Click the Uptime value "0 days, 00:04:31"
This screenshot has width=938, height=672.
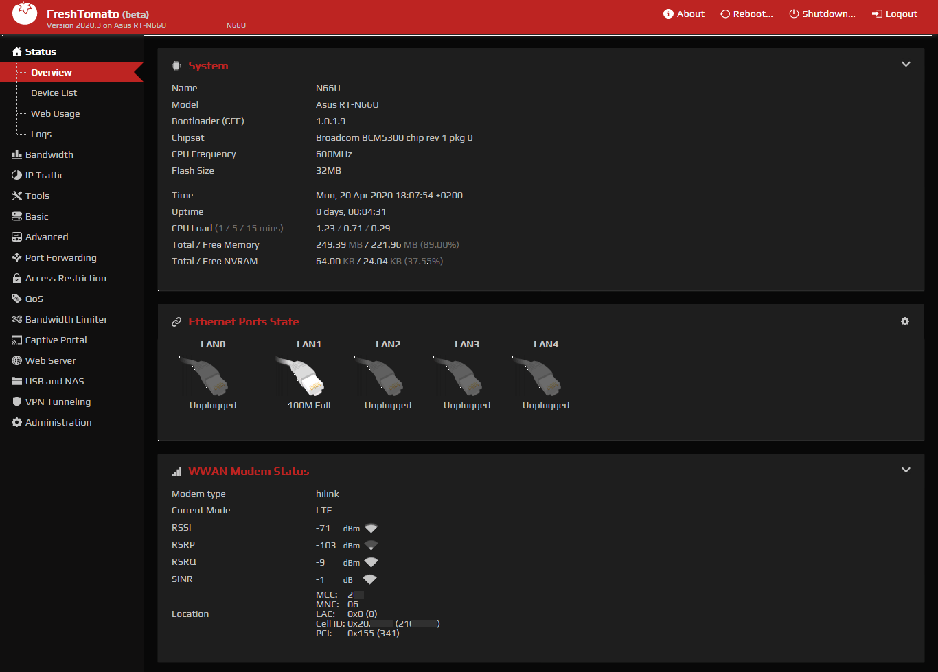(351, 211)
